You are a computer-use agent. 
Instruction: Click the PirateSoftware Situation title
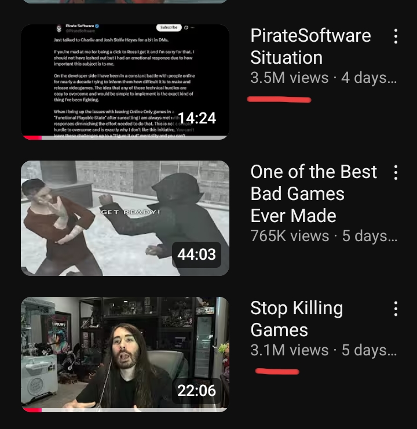(310, 46)
